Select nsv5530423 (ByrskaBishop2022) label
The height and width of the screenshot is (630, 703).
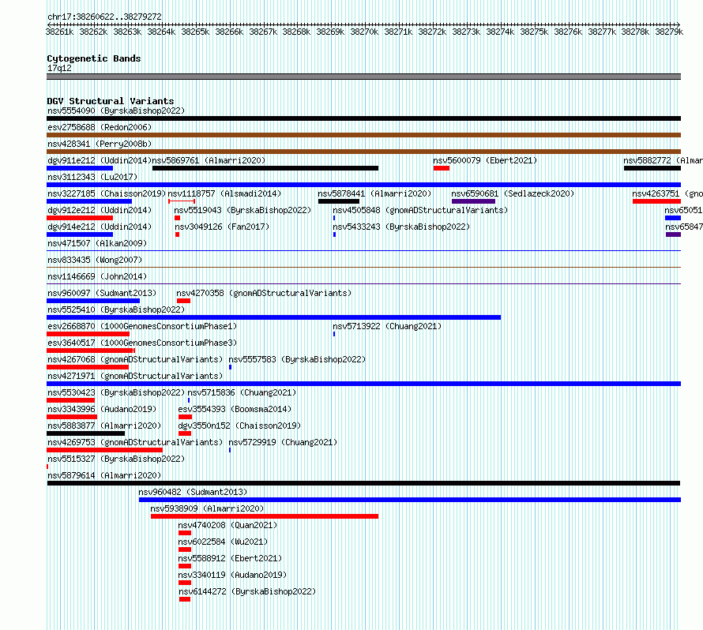116,392
